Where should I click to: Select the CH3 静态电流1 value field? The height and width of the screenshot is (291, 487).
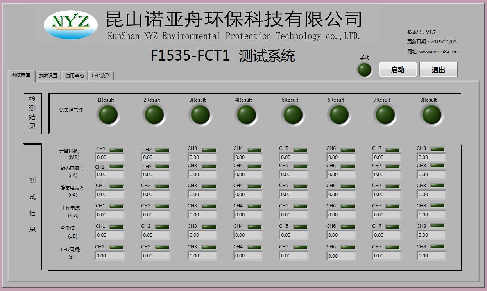[202, 175]
